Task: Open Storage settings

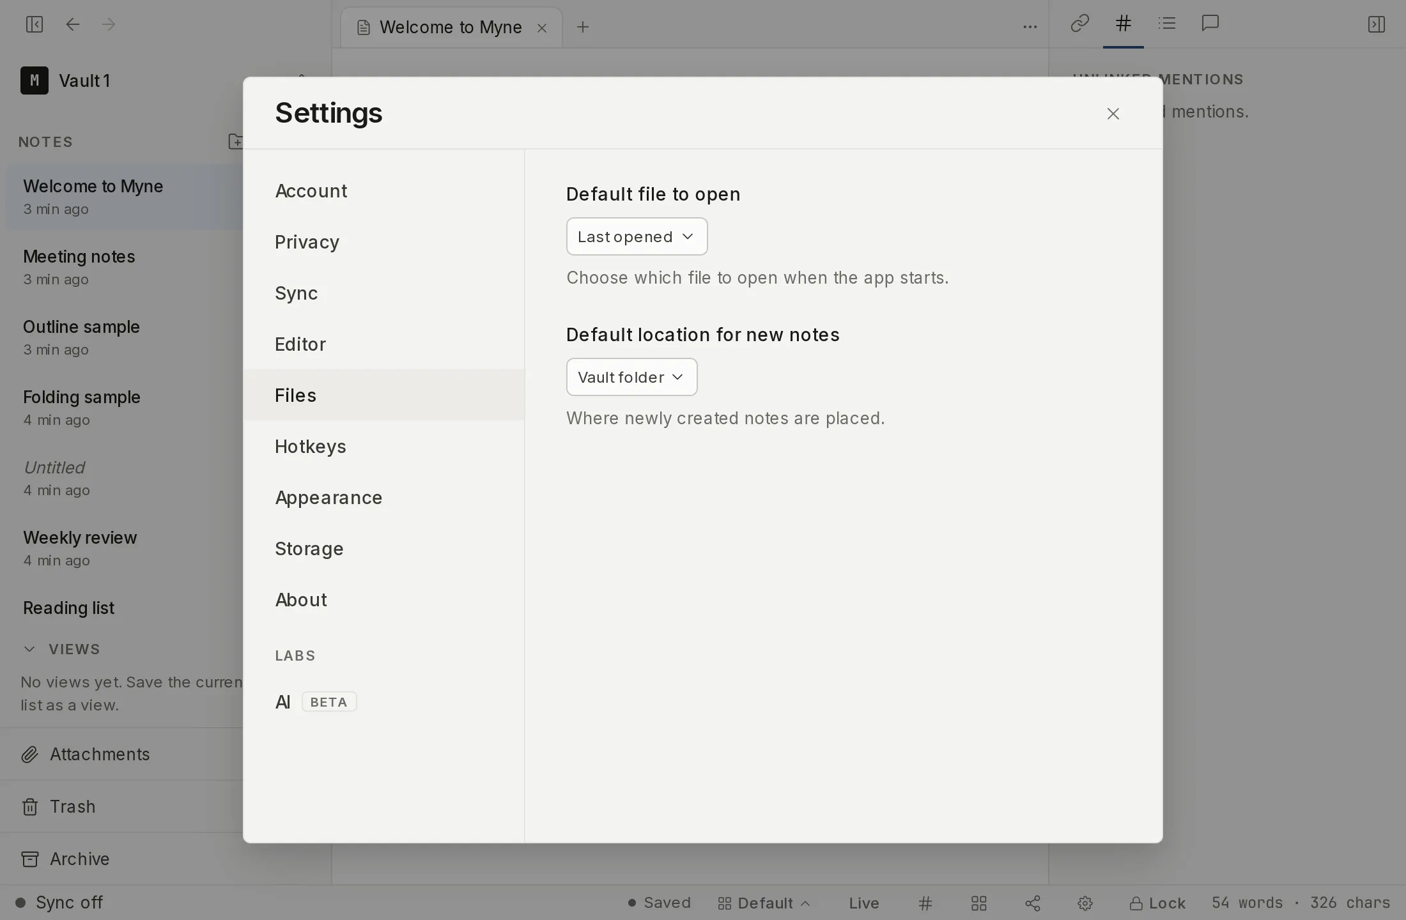Action: pos(383,548)
